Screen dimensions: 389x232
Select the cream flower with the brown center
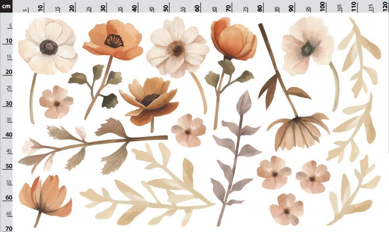click(x=177, y=47)
